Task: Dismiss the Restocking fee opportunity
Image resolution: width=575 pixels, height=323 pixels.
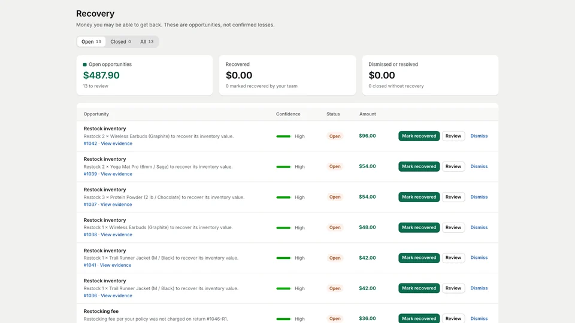Action: click(x=479, y=319)
